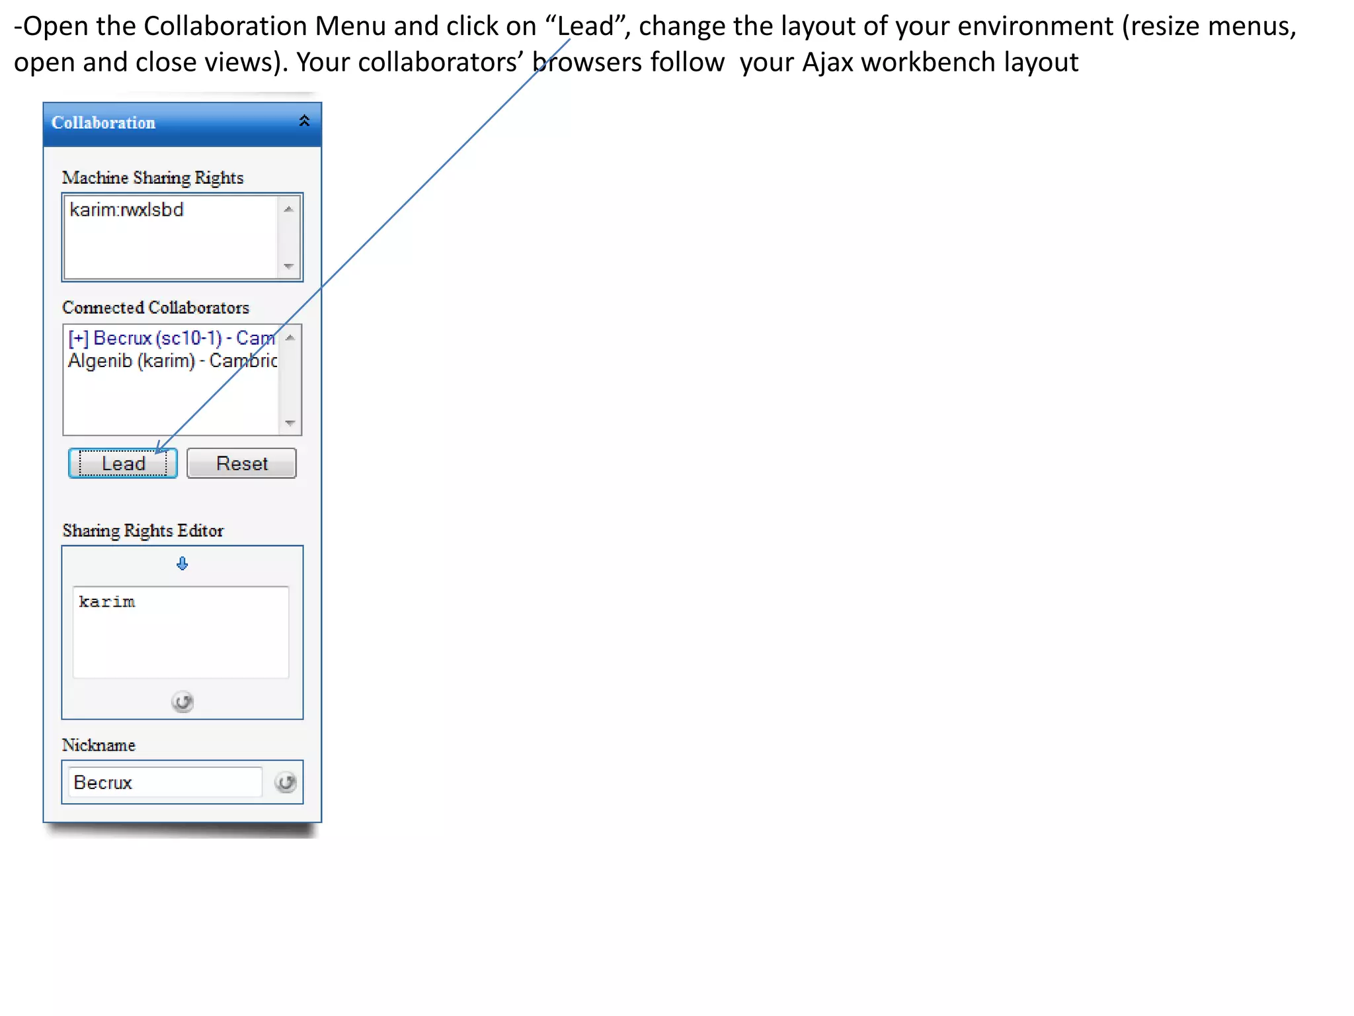Click refresh icon below Sharing Rights Editor
This screenshot has width=1354, height=1016.
(182, 702)
